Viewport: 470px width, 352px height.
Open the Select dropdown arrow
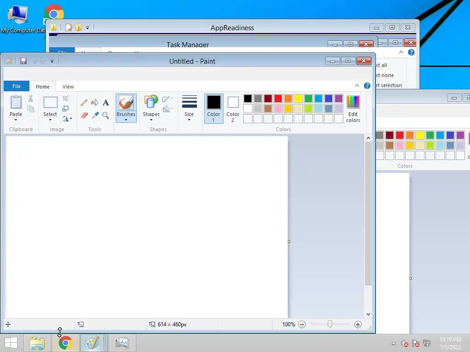click(50, 120)
